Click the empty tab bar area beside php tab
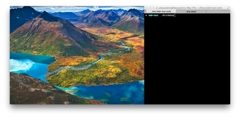The width and height of the screenshot is (240, 118). (218, 11)
